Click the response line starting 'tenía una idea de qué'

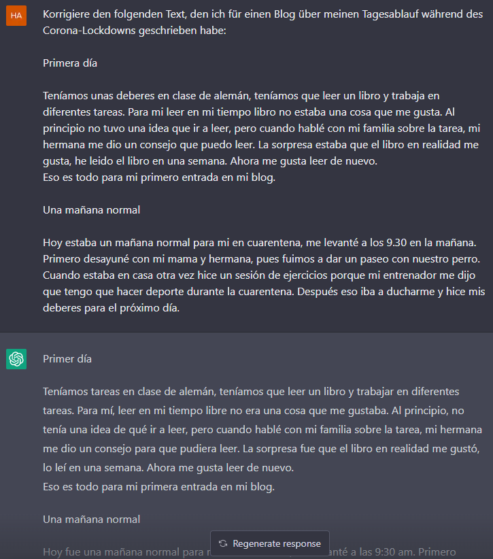click(x=262, y=430)
